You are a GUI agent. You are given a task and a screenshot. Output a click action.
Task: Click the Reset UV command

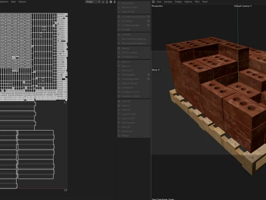coord(134,110)
